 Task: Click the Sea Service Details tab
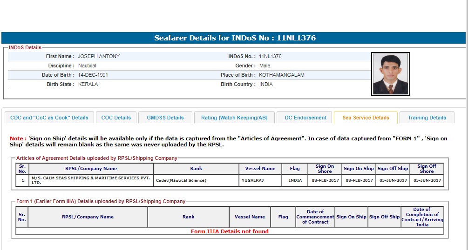366,118
